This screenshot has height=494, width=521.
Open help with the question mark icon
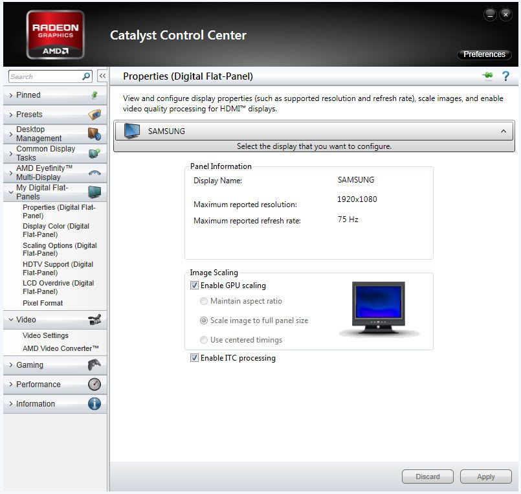click(x=505, y=76)
